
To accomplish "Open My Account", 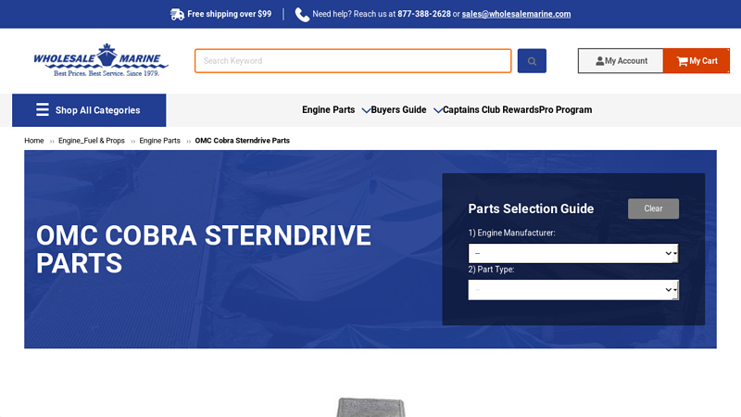I will tap(621, 61).
